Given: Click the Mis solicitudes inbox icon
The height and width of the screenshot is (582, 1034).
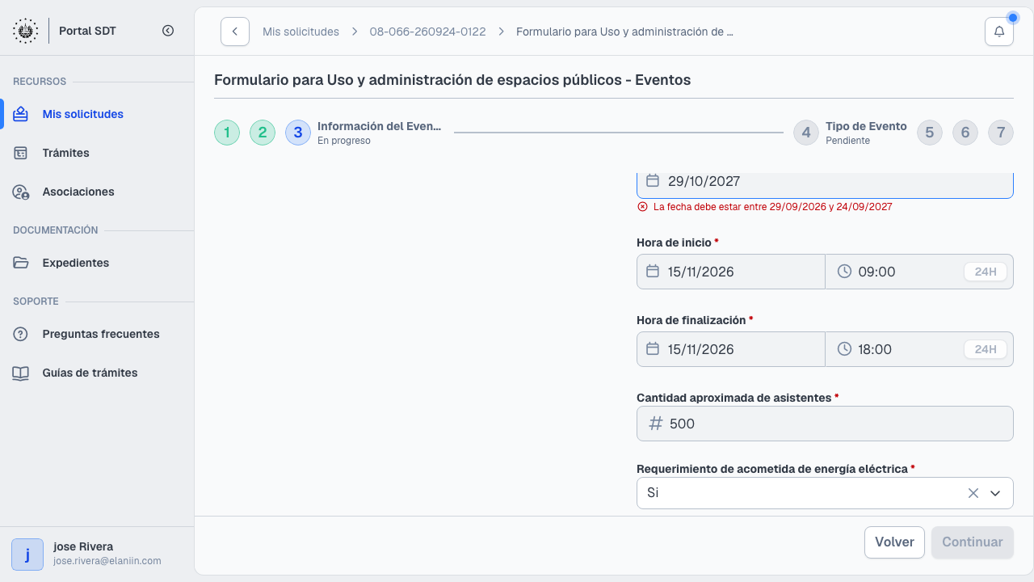Looking at the screenshot, I should 21,114.
